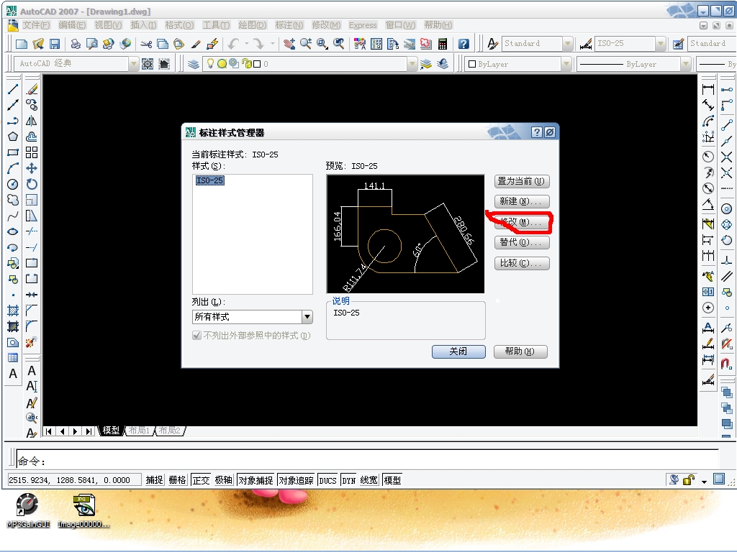737x552 pixels.
Task: Open the Express menu
Action: (x=363, y=25)
